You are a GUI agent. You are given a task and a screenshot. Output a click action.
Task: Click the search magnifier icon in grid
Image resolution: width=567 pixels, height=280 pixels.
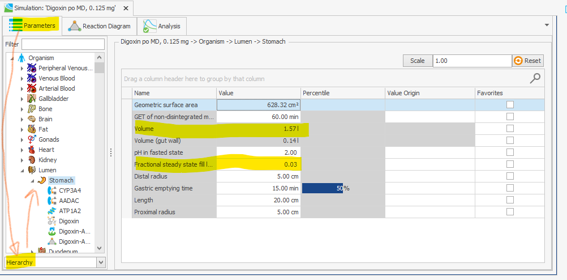pos(534,78)
